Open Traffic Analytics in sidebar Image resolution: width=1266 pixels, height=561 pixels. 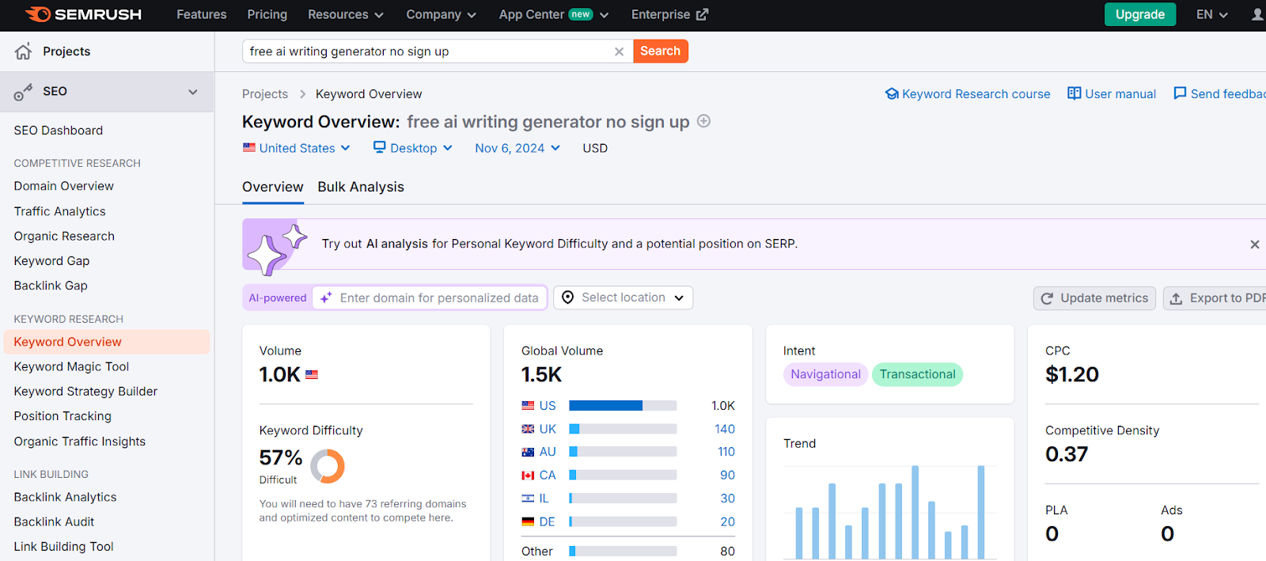tap(60, 211)
